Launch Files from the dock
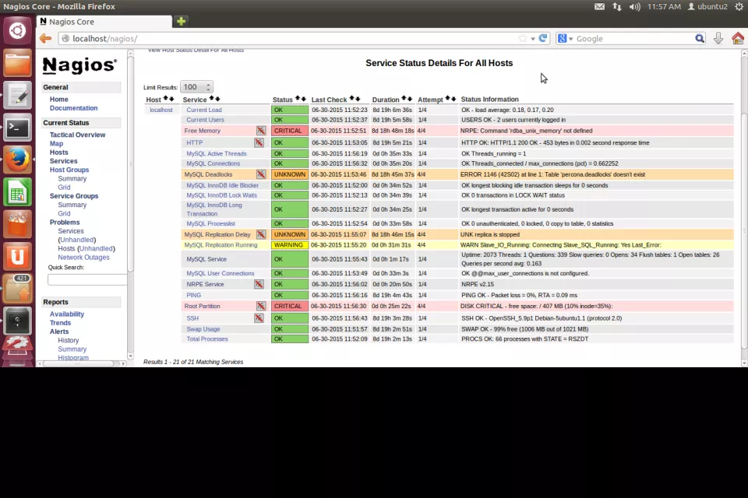Screen dimensions: 748x498 tap(17, 63)
